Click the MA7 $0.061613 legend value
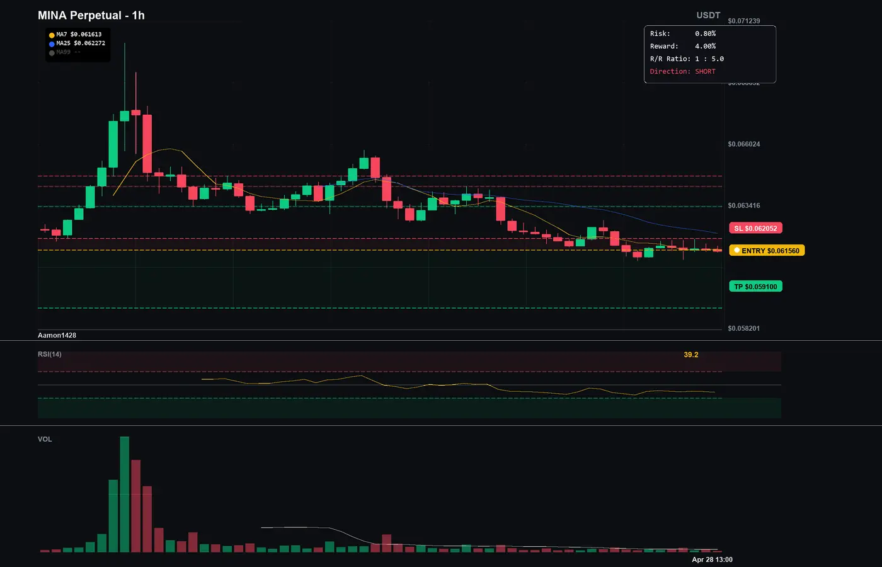The height and width of the screenshot is (567, 882). tap(79, 35)
